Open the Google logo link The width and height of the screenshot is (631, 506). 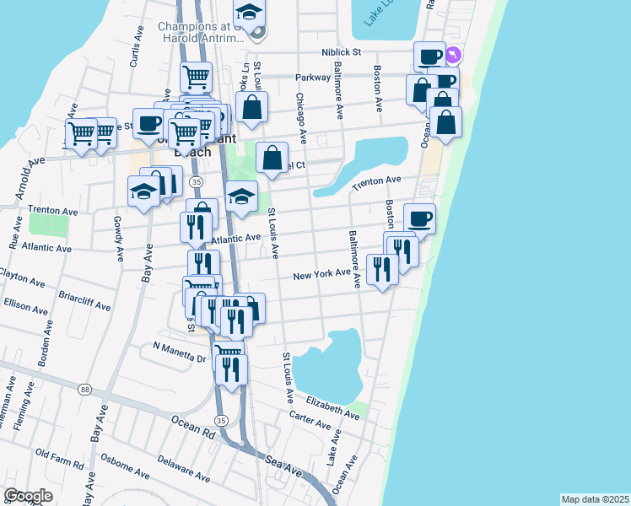tap(28, 496)
